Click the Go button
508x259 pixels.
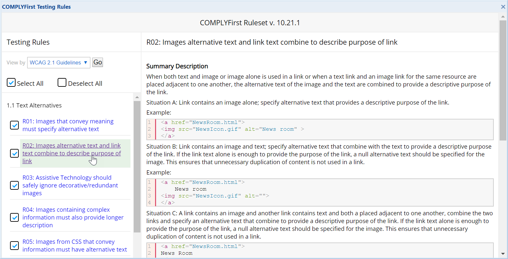(x=97, y=62)
